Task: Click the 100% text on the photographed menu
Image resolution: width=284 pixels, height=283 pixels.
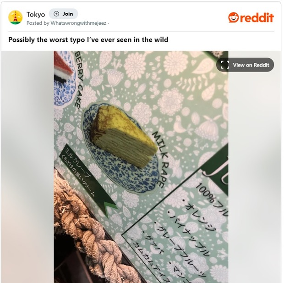Action: (x=206, y=193)
